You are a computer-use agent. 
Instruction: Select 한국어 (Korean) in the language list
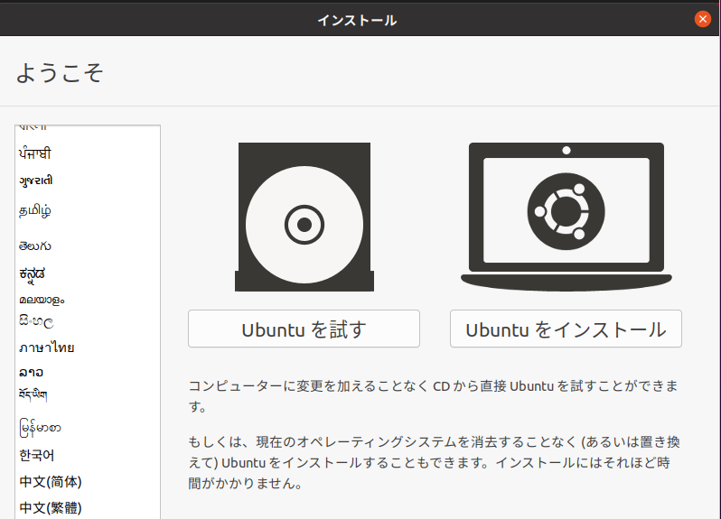(x=37, y=455)
